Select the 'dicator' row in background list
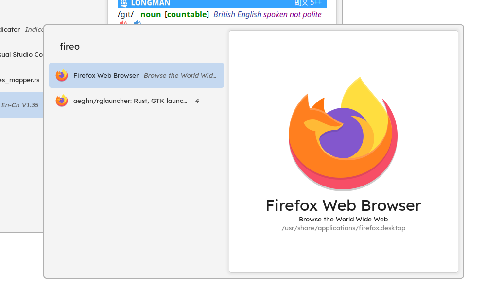The image size is (485, 305). tap(22, 29)
